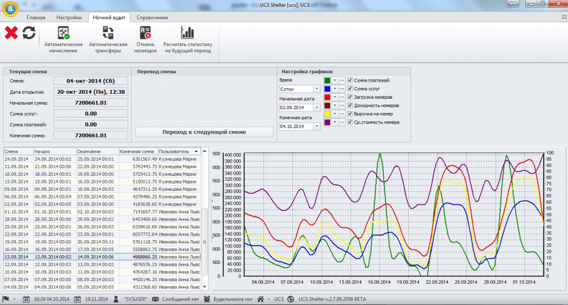
Task: Toggle Загрузка номеров checkbox
Action: (x=350, y=96)
